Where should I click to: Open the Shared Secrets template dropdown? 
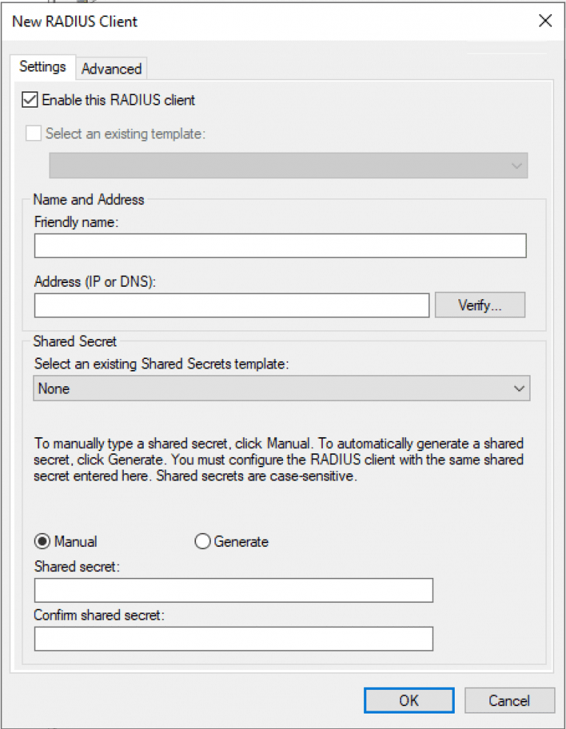click(x=521, y=388)
